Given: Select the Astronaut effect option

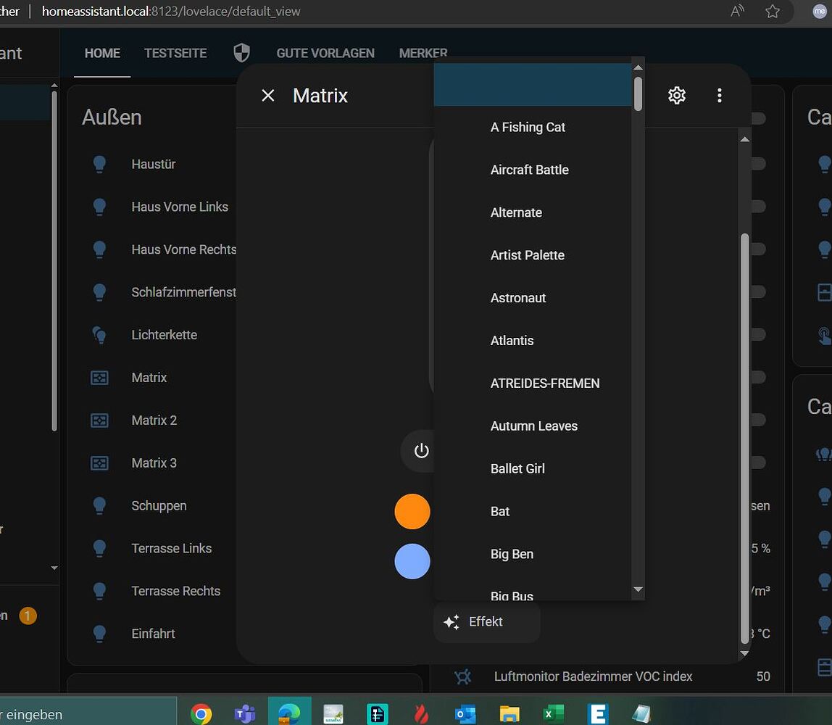Looking at the screenshot, I should (x=517, y=298).
